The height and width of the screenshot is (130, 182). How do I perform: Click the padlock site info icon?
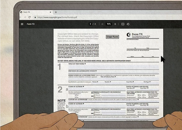click(35, 17)
